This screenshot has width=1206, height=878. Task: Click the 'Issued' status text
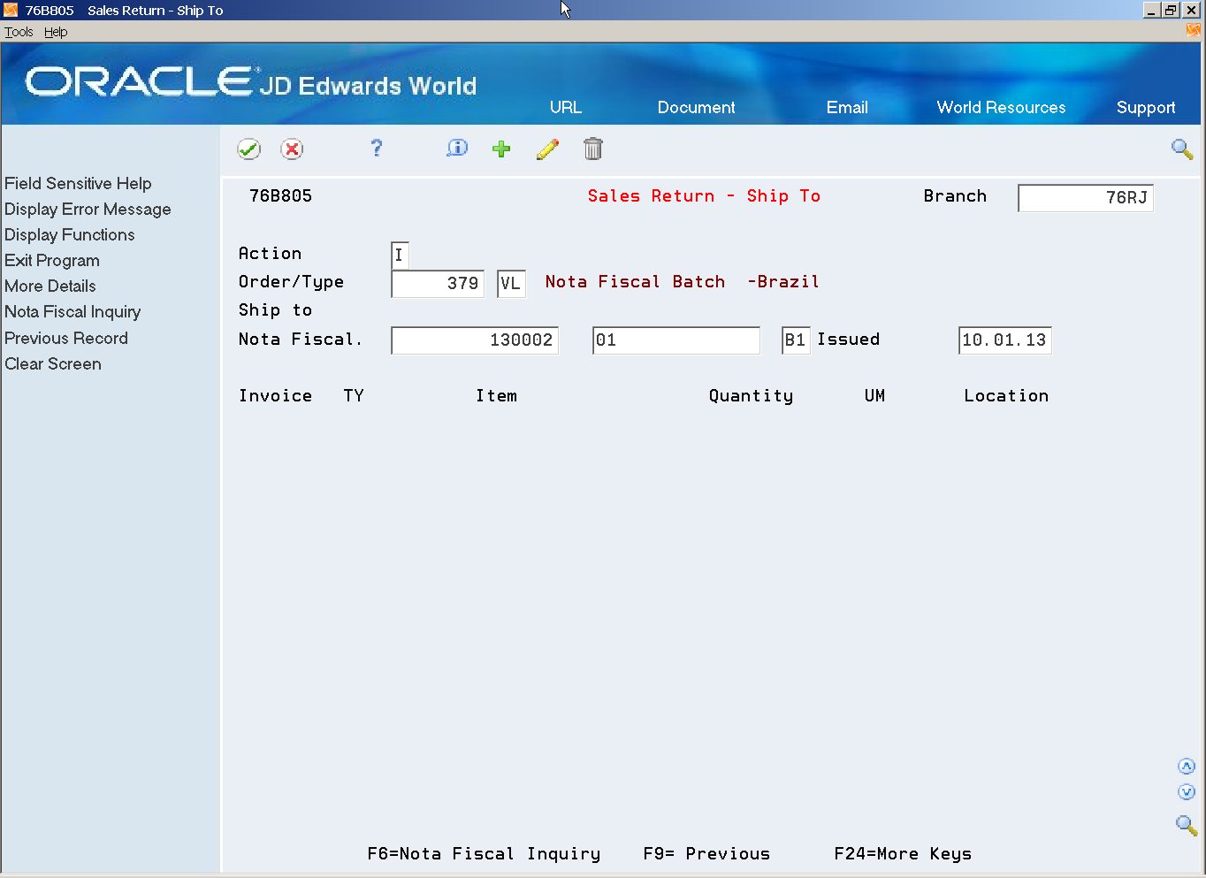848,340
